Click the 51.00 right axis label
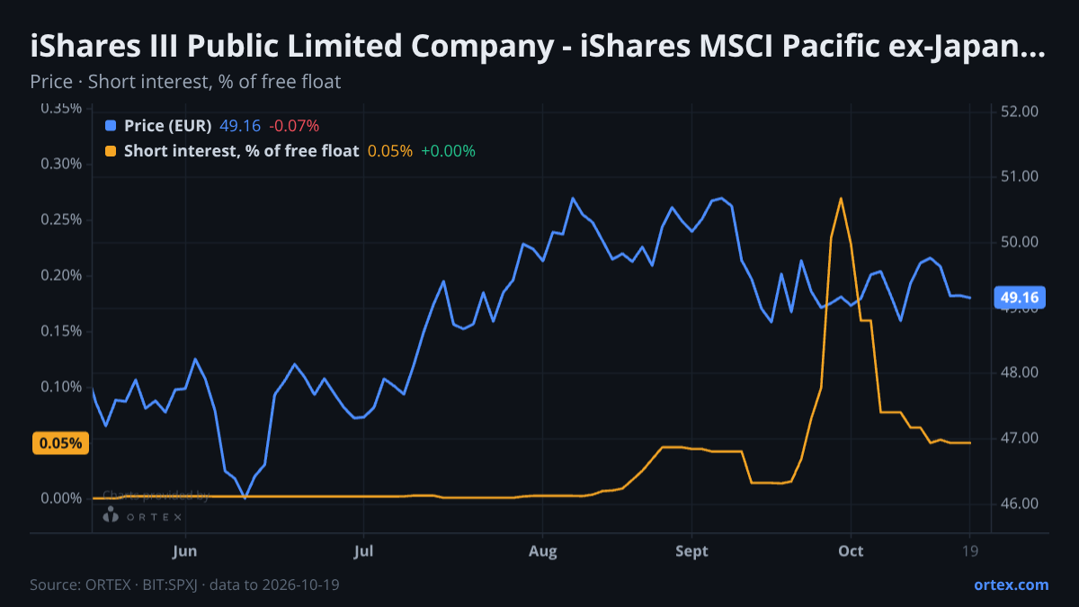This screenshot has width=1079, height=607. [x=1020, y=176]
